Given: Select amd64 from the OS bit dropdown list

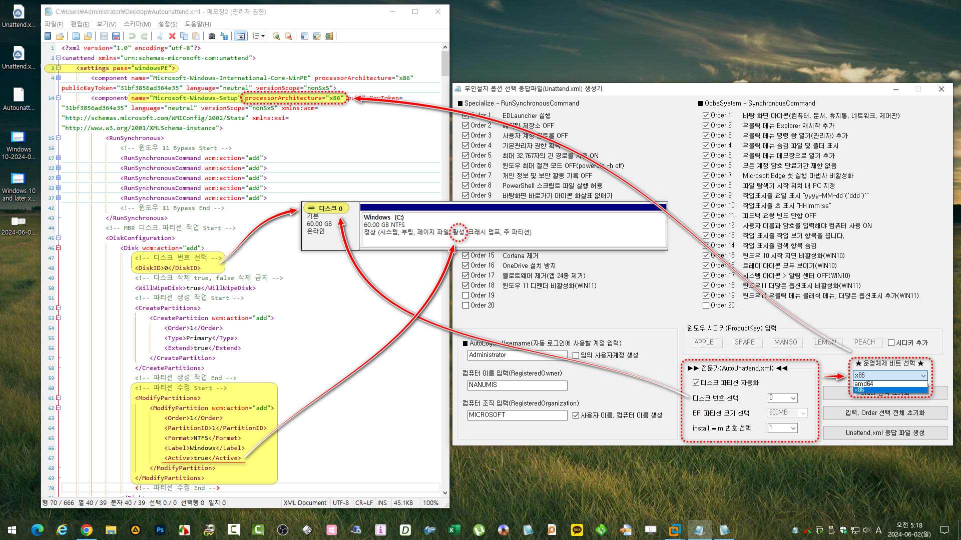Looking at the screenshot, I should (890, 383).
